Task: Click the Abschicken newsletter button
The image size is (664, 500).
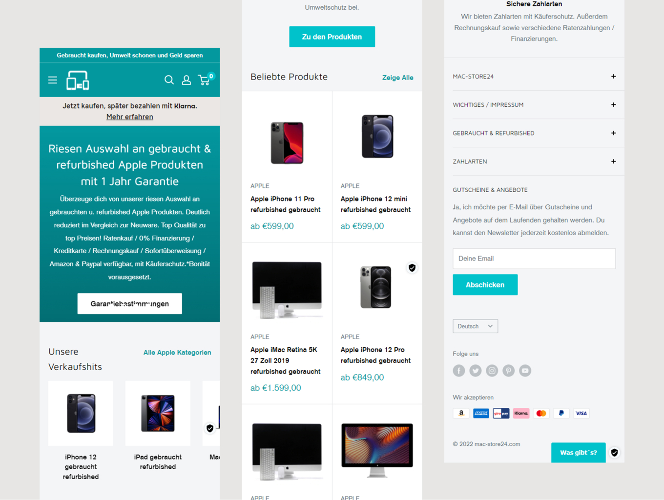Action: click(485, 285)
